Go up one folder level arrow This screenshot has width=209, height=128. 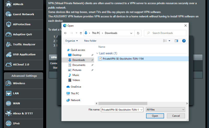tap(81, 33)
